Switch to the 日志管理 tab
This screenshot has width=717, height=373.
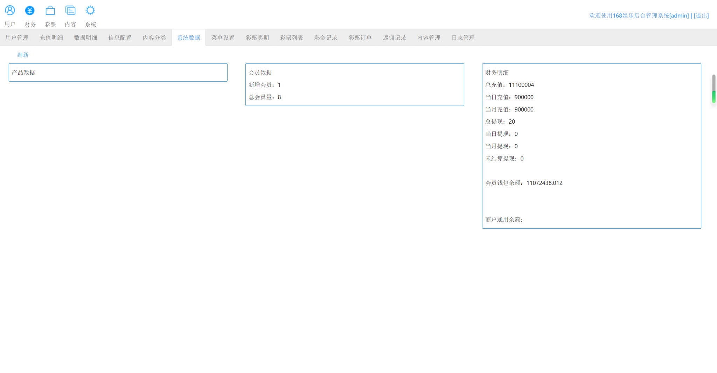(x=463, y=38)
